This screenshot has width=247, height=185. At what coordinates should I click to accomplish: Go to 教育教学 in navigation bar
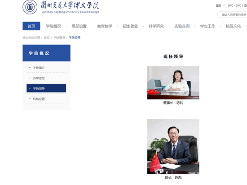pos(105,26)
